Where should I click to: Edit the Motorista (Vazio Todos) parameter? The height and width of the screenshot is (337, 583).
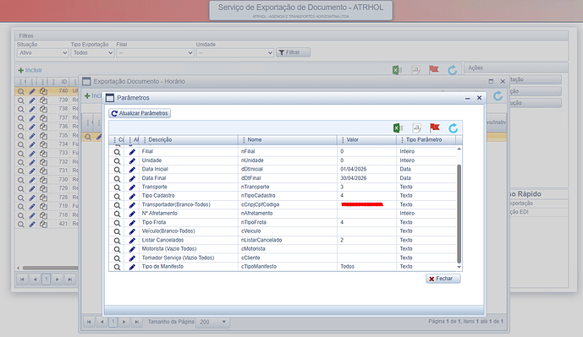132,249
